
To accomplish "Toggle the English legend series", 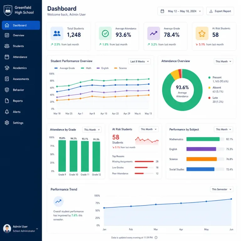I will 103,68.
